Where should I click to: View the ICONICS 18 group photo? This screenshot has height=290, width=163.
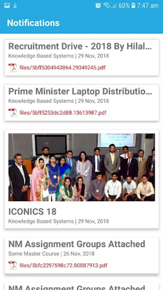pyautogui.click(x=82, y=167)
